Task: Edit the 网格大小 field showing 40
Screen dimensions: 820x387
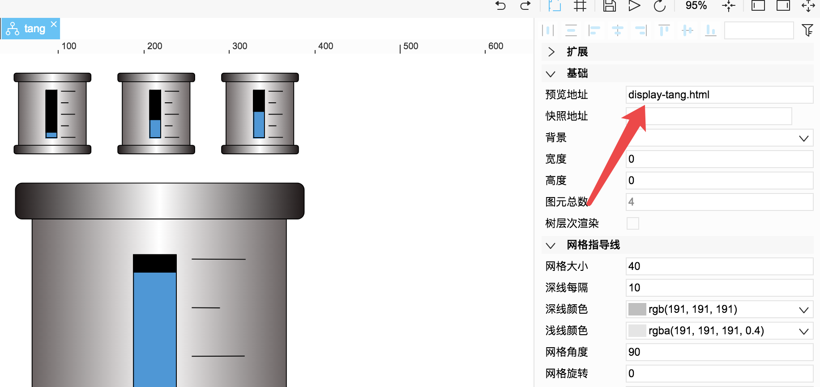Action: [719, 266]
